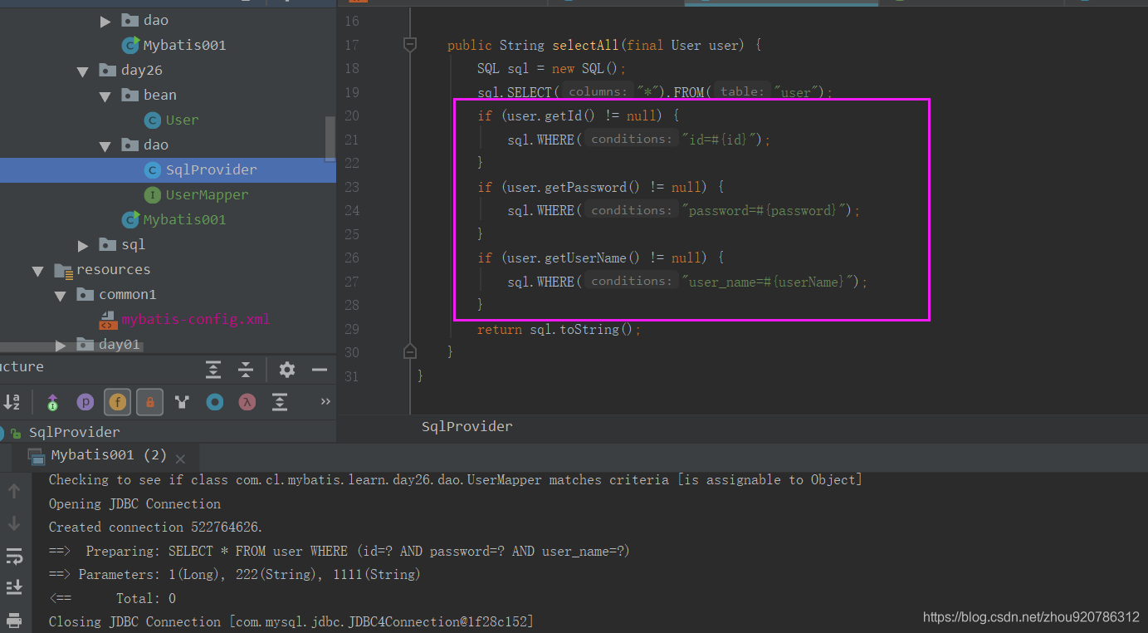The height and width of the screenshot is (633, 1148).
Task: Click the 'Parameters: 1(Long)' console line
Action: click(235, 574)
